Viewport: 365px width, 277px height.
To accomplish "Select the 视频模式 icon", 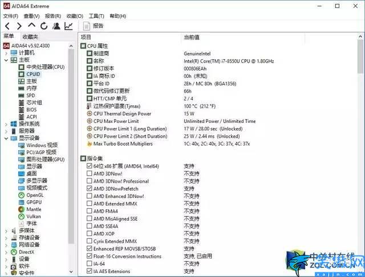I will coord(21,188).
